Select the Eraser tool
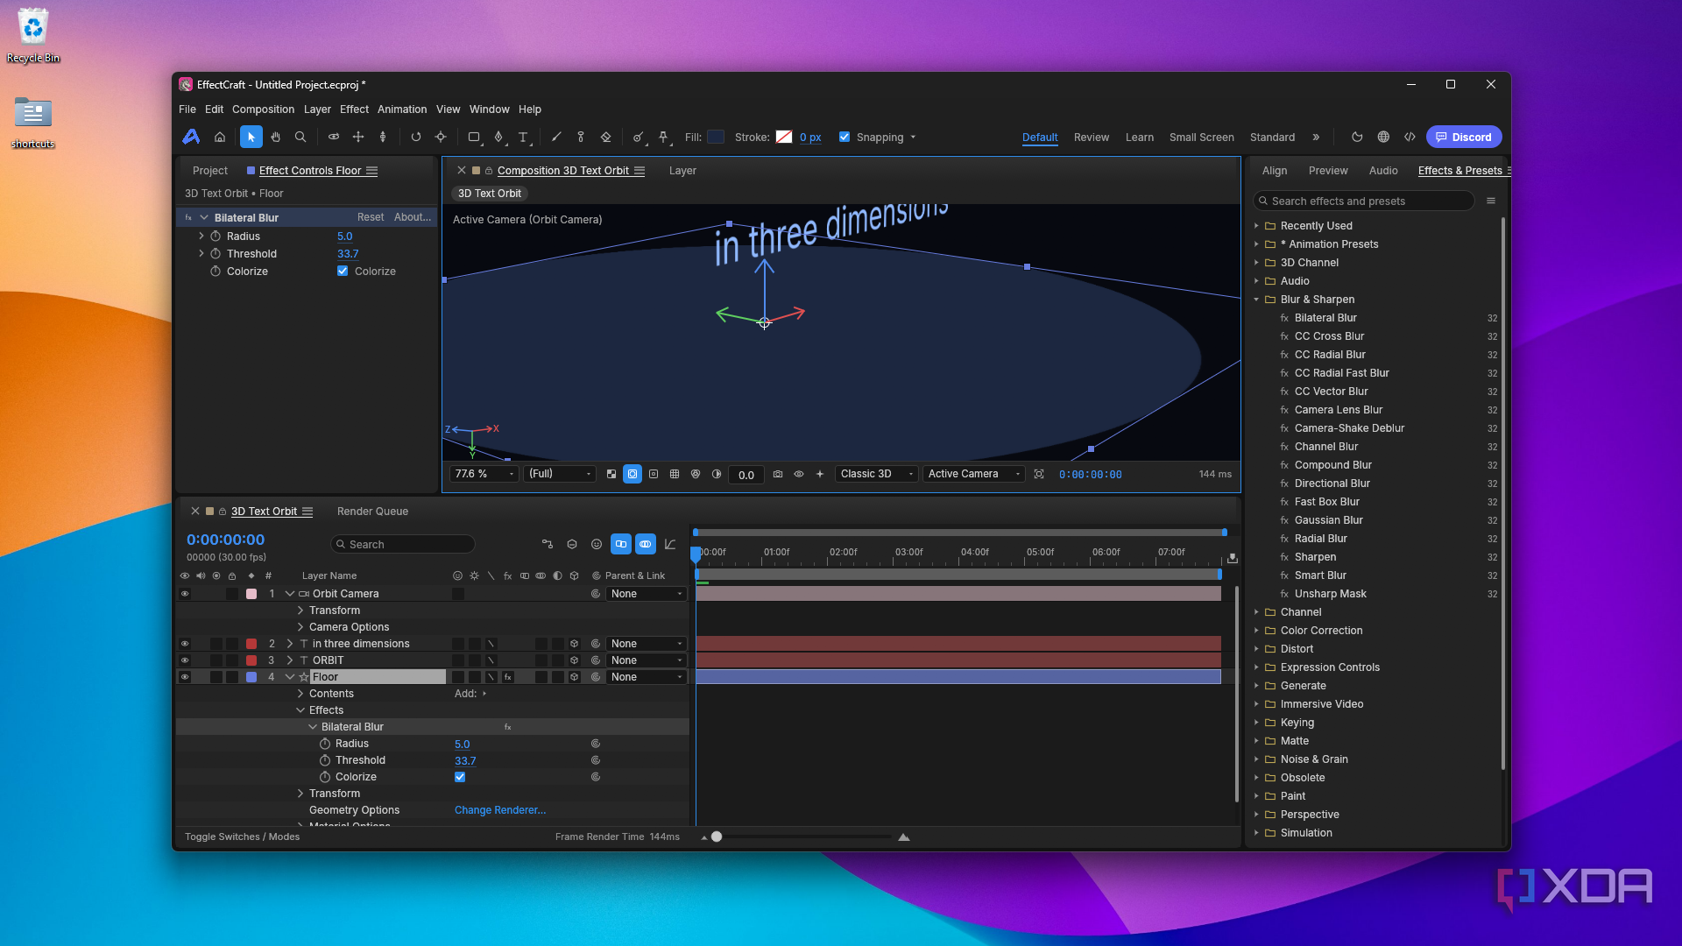1682x946 pixels. [x=605, y=138]
